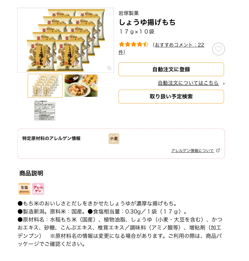Open the アレルゲン情報について link

(x=193, y=151)
